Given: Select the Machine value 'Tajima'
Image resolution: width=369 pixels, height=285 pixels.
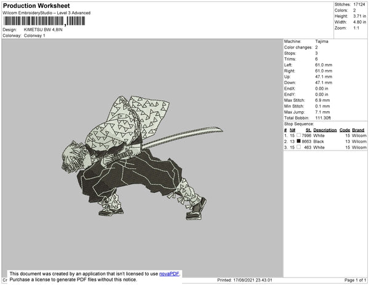Looking at the screenshot, I should point(322,41).
